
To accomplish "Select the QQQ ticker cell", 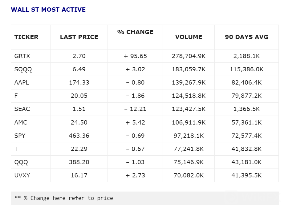I will 21,162.
